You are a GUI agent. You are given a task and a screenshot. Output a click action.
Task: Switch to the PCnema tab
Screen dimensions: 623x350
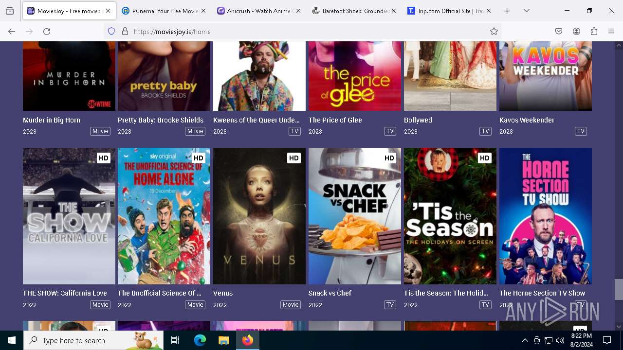click(164, 11)
